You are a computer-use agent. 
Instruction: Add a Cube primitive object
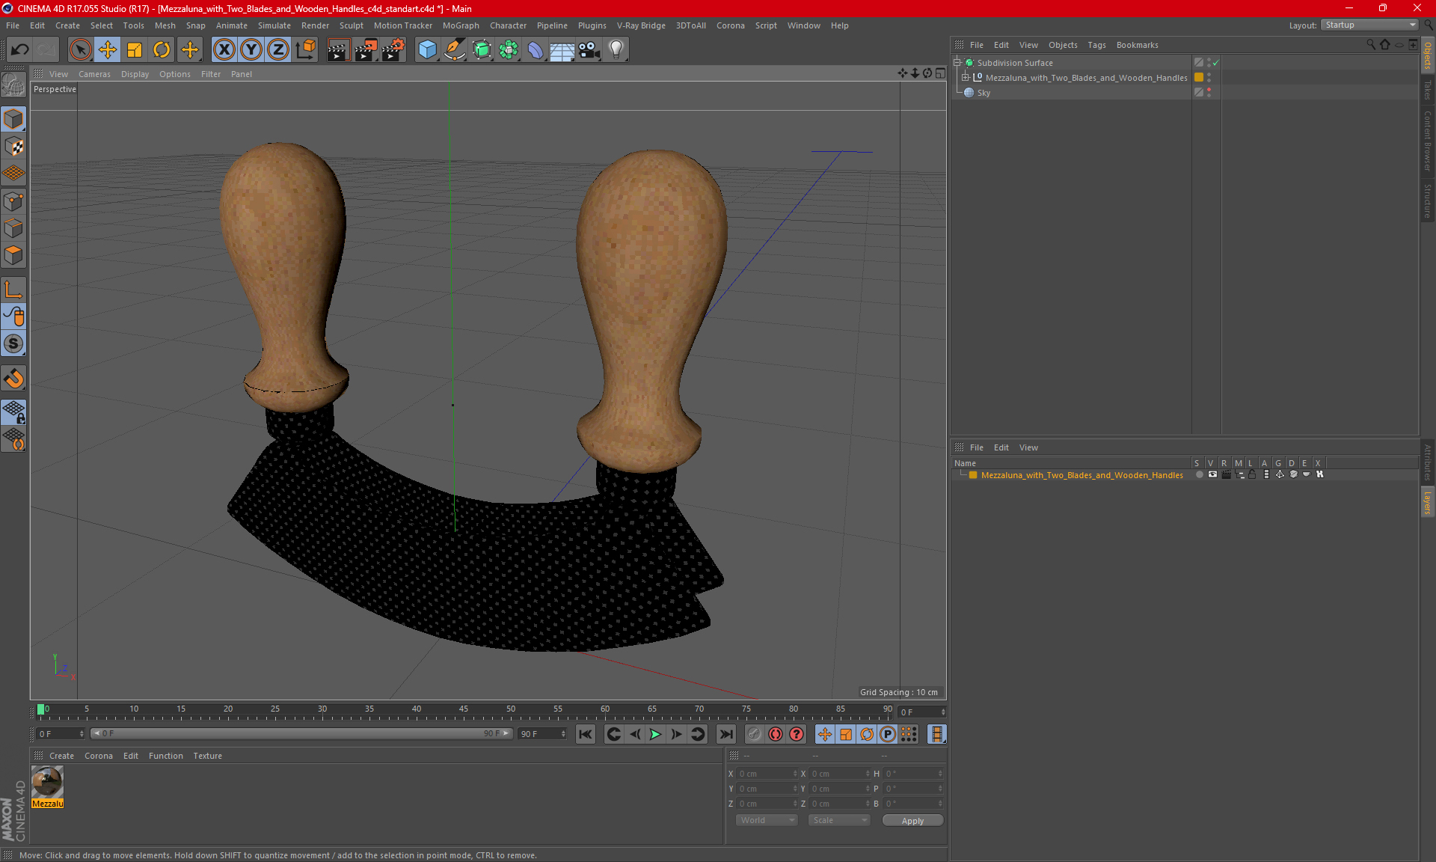[x=428, y=49]
